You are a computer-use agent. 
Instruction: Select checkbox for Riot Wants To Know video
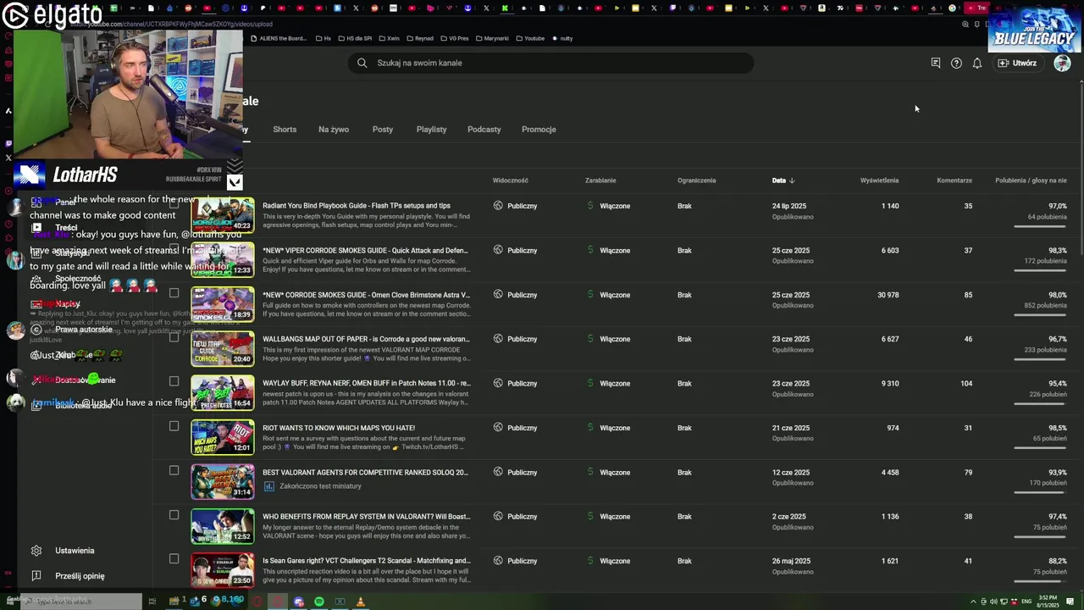pos(174,426)
